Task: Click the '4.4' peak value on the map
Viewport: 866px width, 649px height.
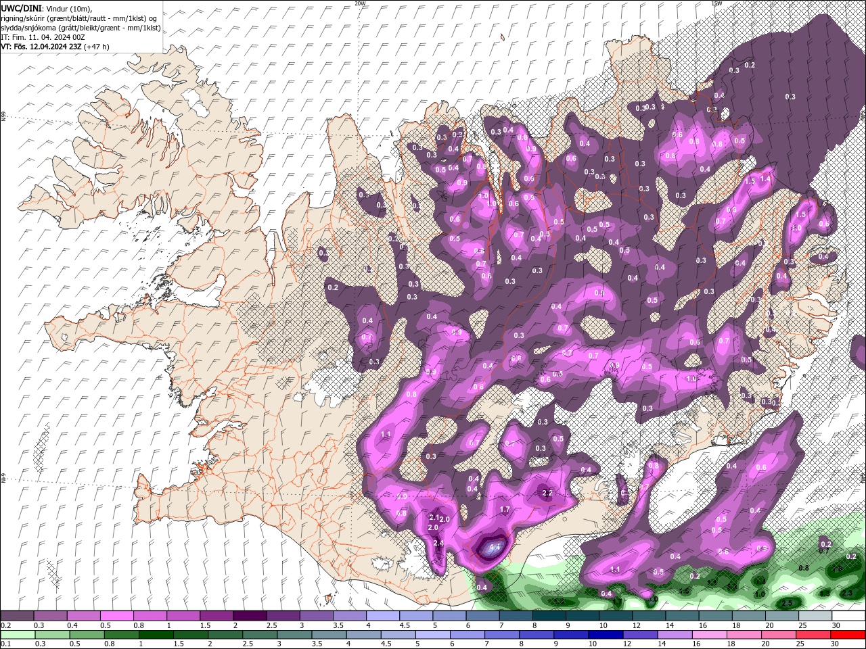Action: pos(494,548)
